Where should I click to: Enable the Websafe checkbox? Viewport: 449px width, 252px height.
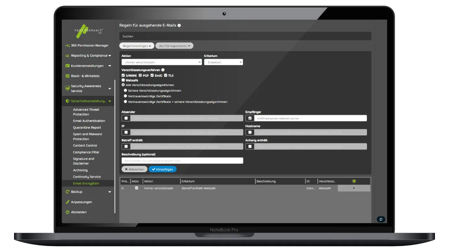click(123, 80)
